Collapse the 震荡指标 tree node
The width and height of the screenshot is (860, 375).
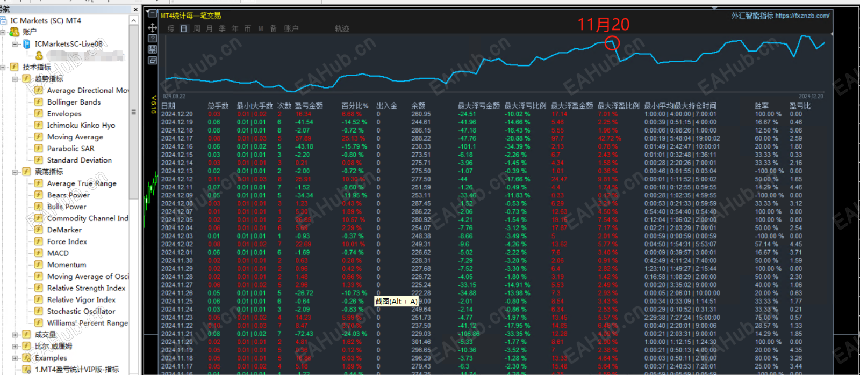click(15, 172)
